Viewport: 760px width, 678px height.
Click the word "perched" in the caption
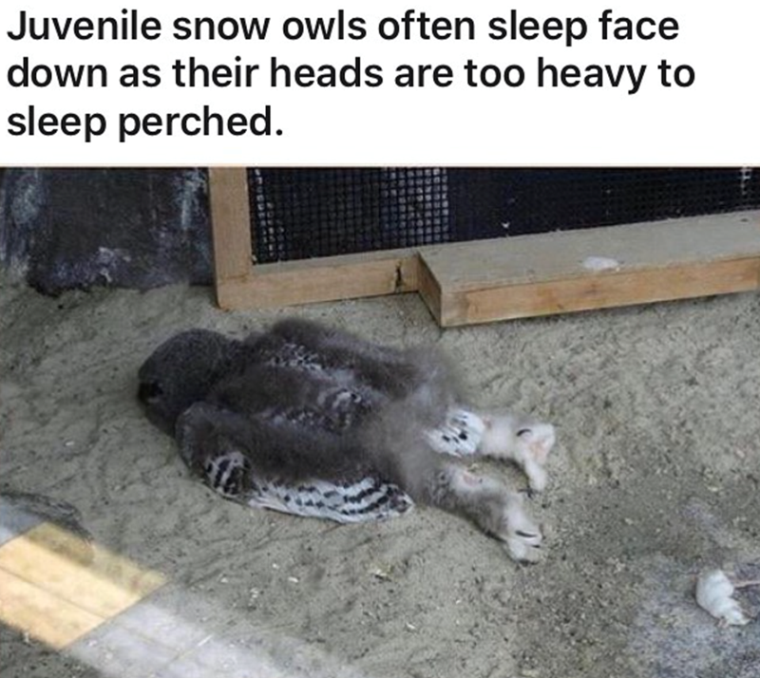point(196,122)
